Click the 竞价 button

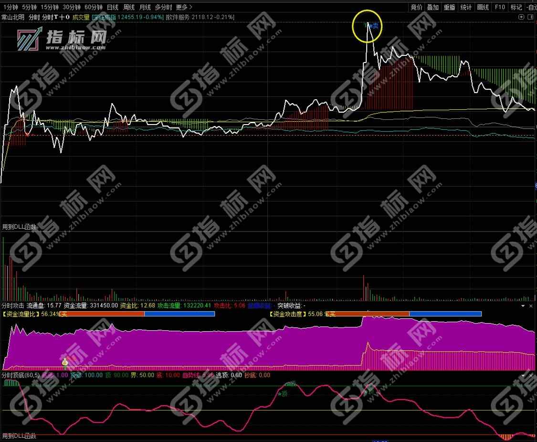[x=417, y=7]
